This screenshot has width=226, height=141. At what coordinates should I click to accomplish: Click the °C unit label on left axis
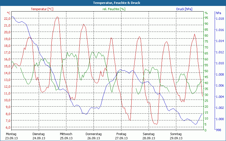[9, 13]
